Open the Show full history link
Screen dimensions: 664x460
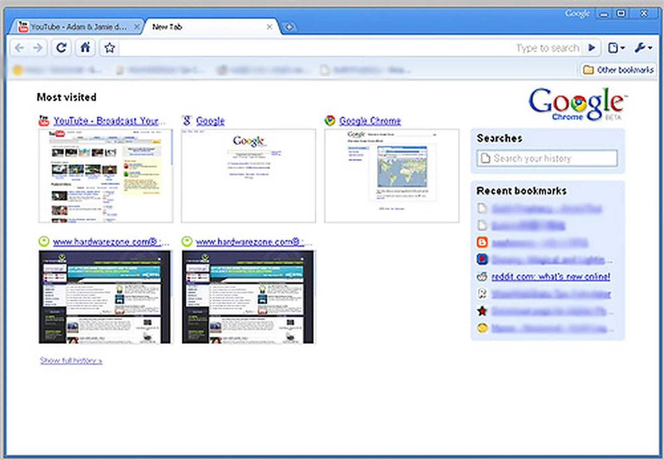[x=71, y=360]
